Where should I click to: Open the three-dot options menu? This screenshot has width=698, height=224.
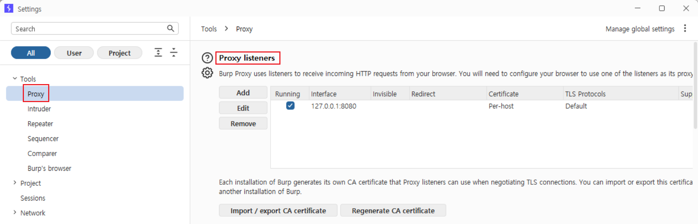685,28
